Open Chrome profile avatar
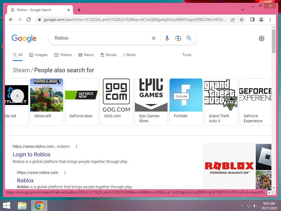Viewport: 281px width, 211px height. (x=261, y=20)
